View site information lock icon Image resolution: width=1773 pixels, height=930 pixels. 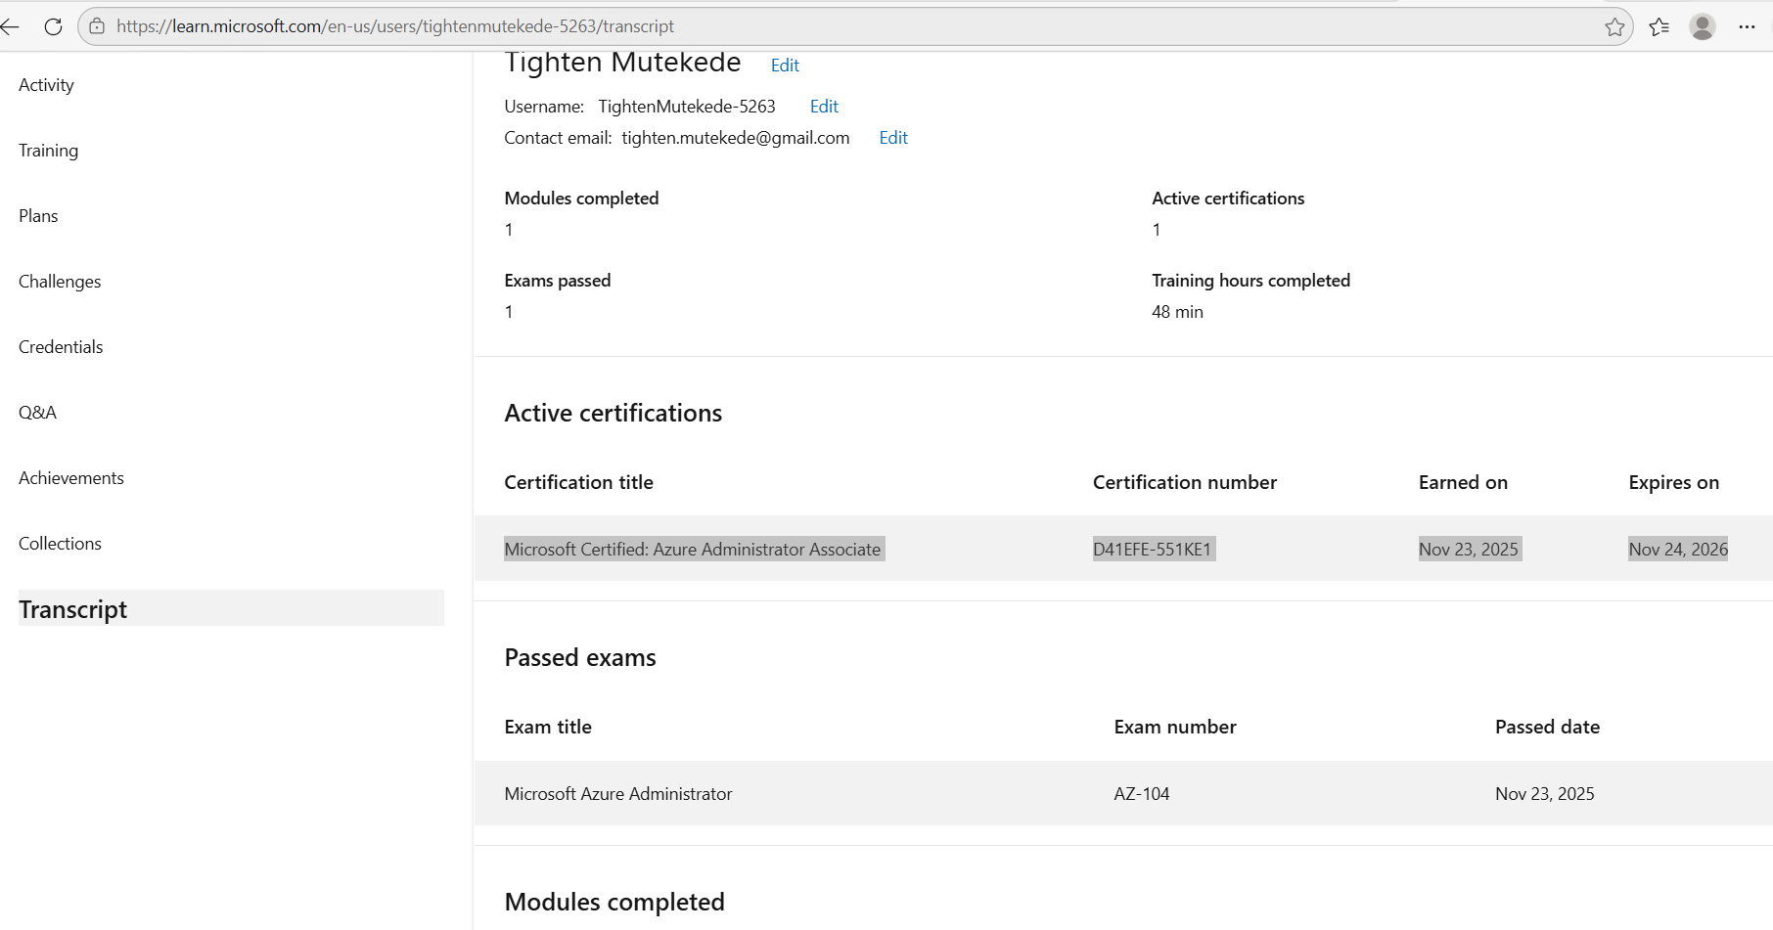[97, 26]
